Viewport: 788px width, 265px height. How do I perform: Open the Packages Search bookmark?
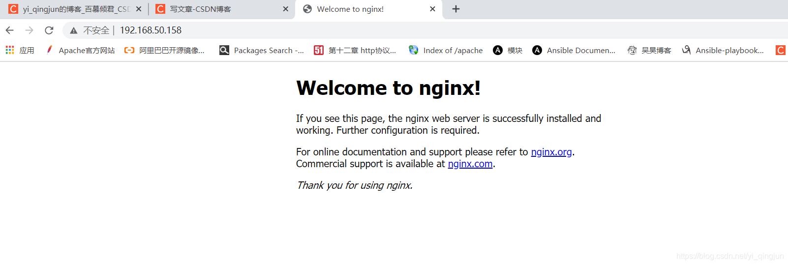pos(262,50)
